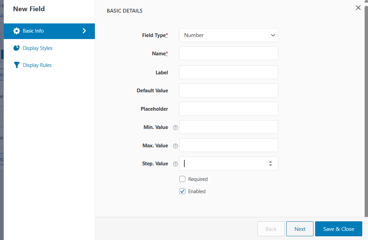Screen dimensions: 368x240
Task: Click the Next button
Action: click(x=300, y=229)
